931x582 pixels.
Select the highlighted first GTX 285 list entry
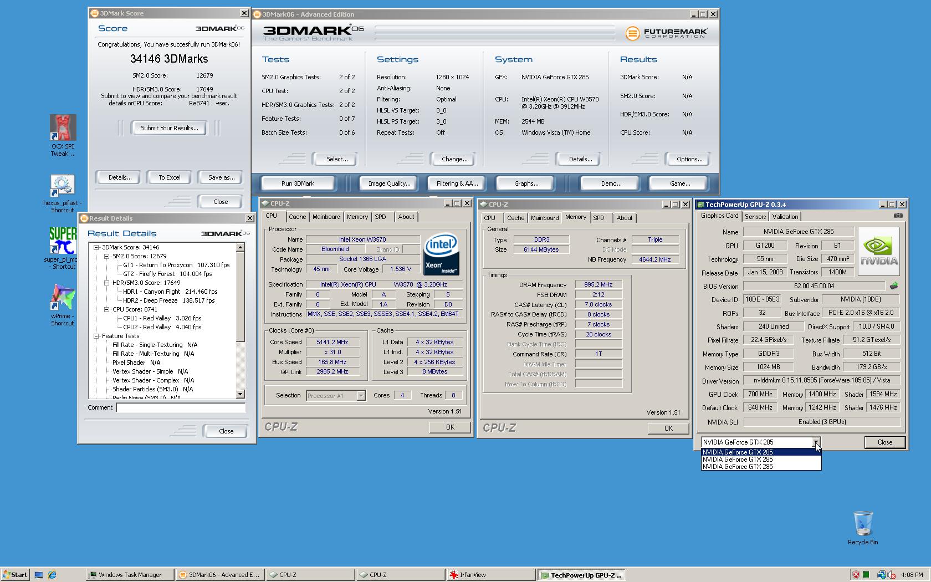761,452
